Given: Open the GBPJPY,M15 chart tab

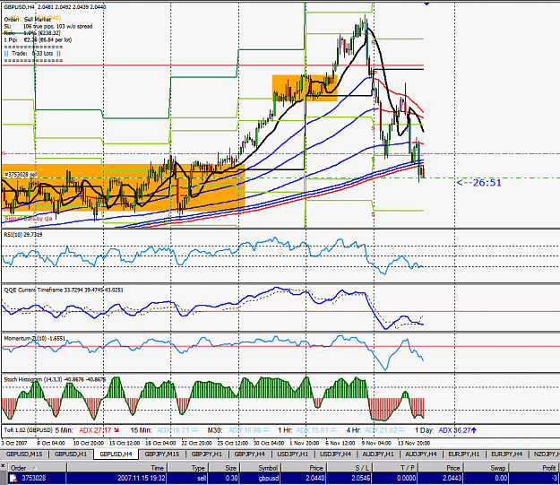Looking at the screenshot, I should pos(162,455).
